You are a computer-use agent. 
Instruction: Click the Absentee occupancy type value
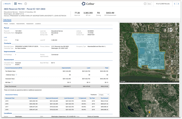point(97,46)
